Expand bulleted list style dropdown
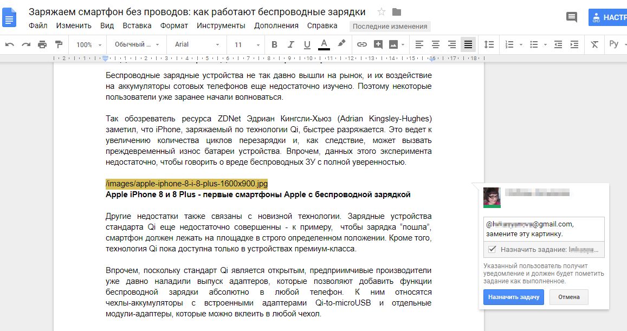This screenshot has height=331, width=627. pos(545,45)
